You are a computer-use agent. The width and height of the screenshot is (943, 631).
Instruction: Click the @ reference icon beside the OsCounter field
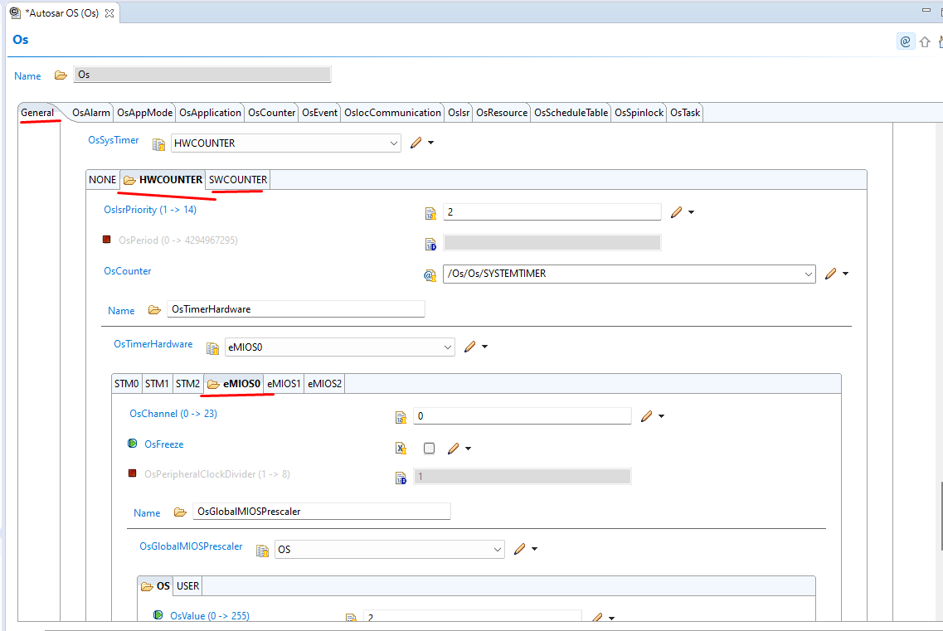430,274
